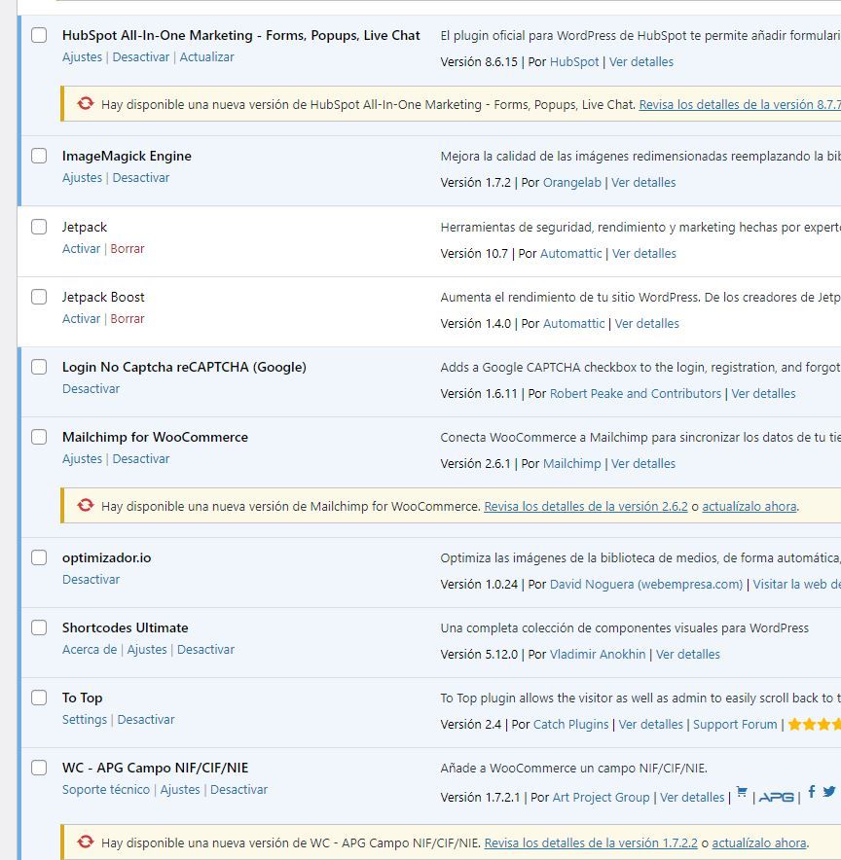The height and width of the screenshot is (860, 841).
Task: Open the APG logo link
Action: 776,797
